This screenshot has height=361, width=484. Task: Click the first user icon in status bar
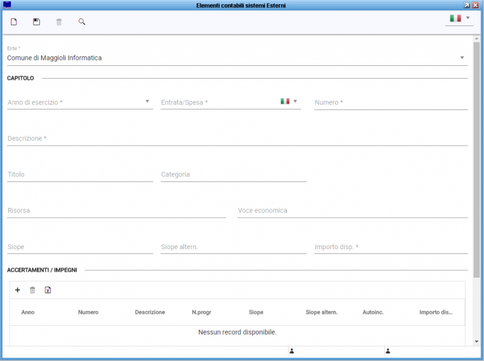(x=292, y=351)
